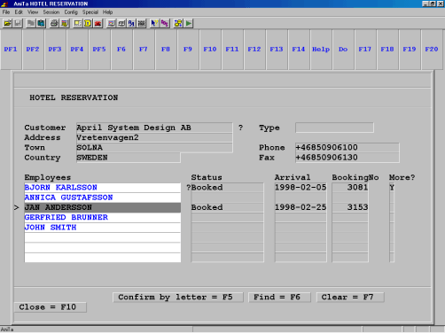This screenshot has height=333, width=445.
Task: Click the font letters toolbar icon
Action: click(x=131, y=23)
